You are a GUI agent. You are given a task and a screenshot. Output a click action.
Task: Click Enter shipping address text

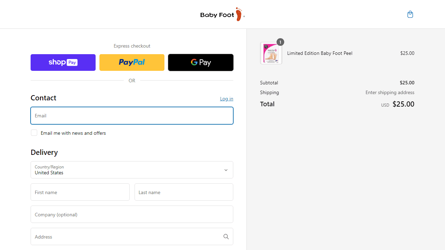390,92
